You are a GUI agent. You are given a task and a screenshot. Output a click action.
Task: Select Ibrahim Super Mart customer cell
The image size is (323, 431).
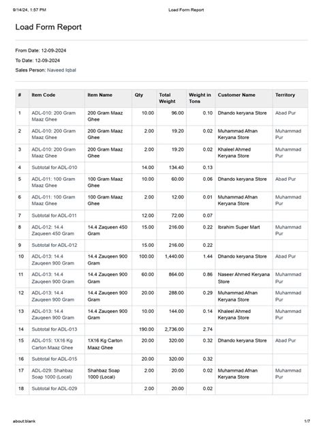tap(239, 227)
